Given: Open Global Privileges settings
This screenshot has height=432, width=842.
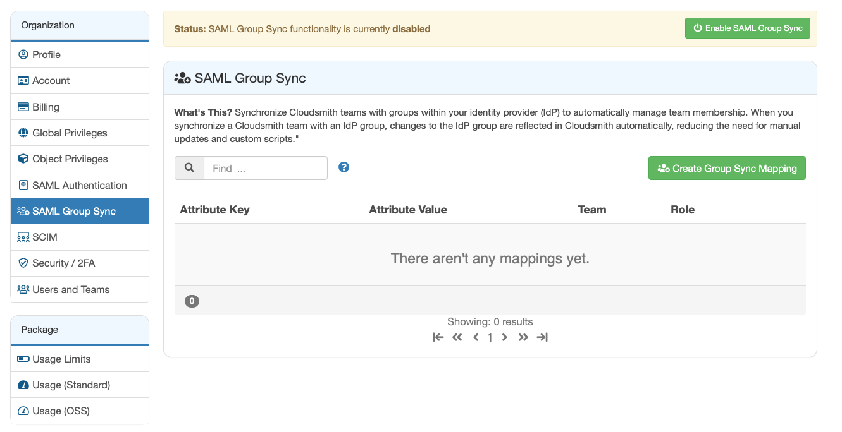Looking at the screenshot, I should [70, 133].
